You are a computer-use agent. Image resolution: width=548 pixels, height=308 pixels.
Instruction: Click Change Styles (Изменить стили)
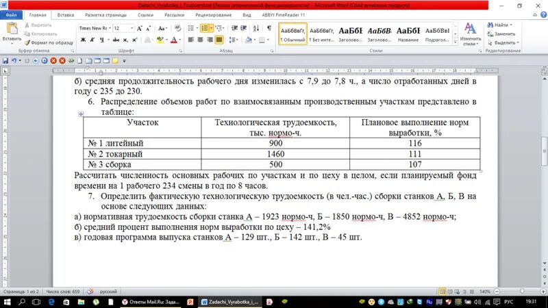click(471, 34)
